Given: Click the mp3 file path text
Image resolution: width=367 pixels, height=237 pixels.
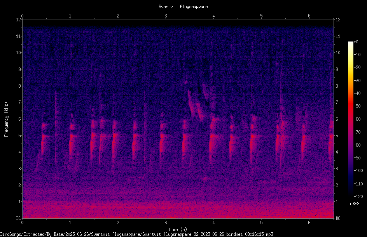Looking at the screenshot, I should tap(137, 234).
